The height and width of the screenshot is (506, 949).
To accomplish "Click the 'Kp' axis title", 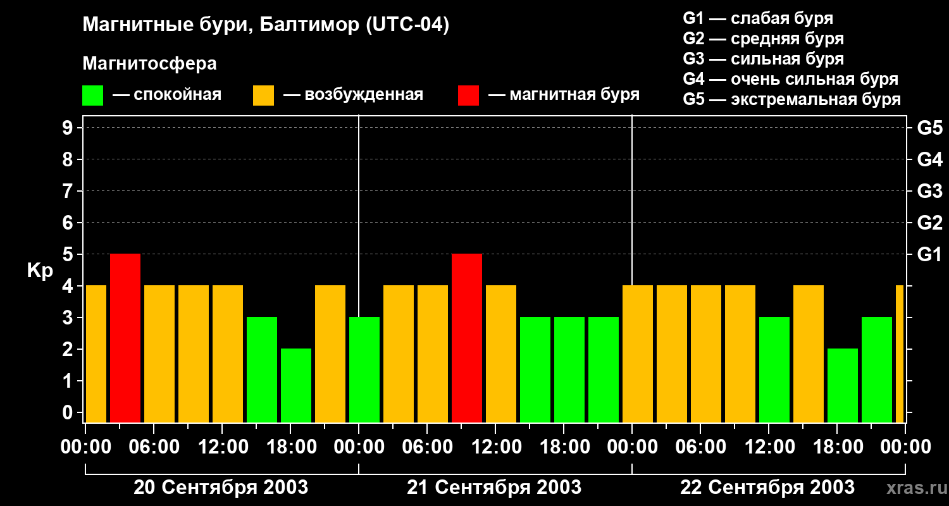I will pos(40,271).
